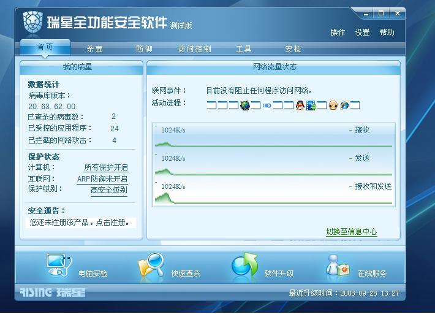Open the 安检 security check tab

click(x=293, y=49)
